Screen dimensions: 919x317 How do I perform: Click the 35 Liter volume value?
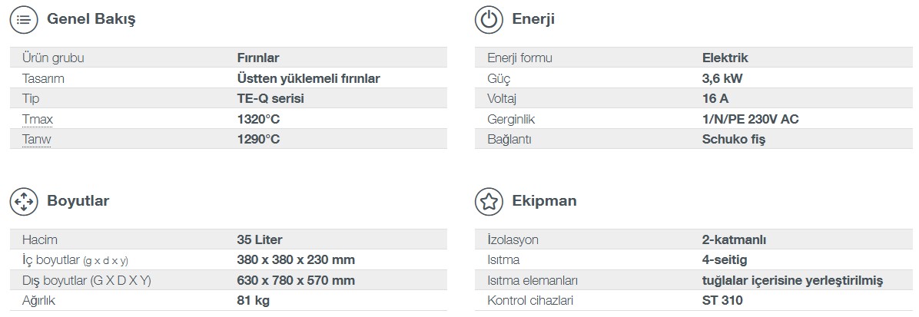260,239
